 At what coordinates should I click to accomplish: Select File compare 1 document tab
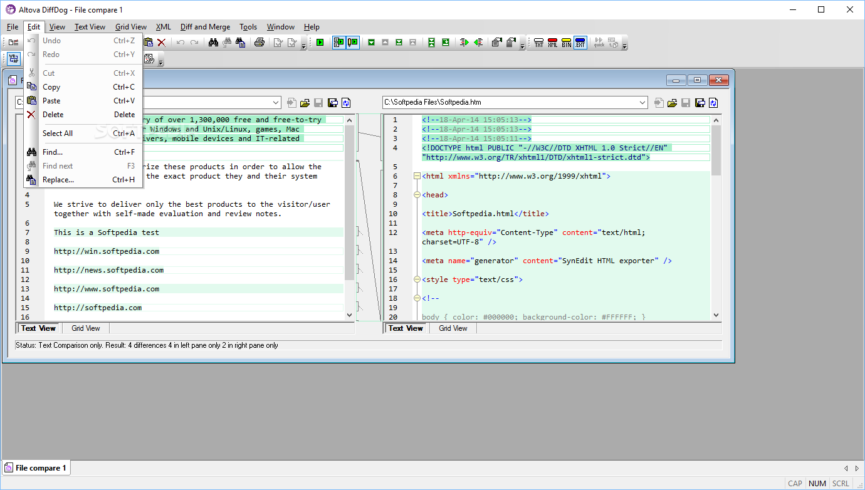point(36,468)
